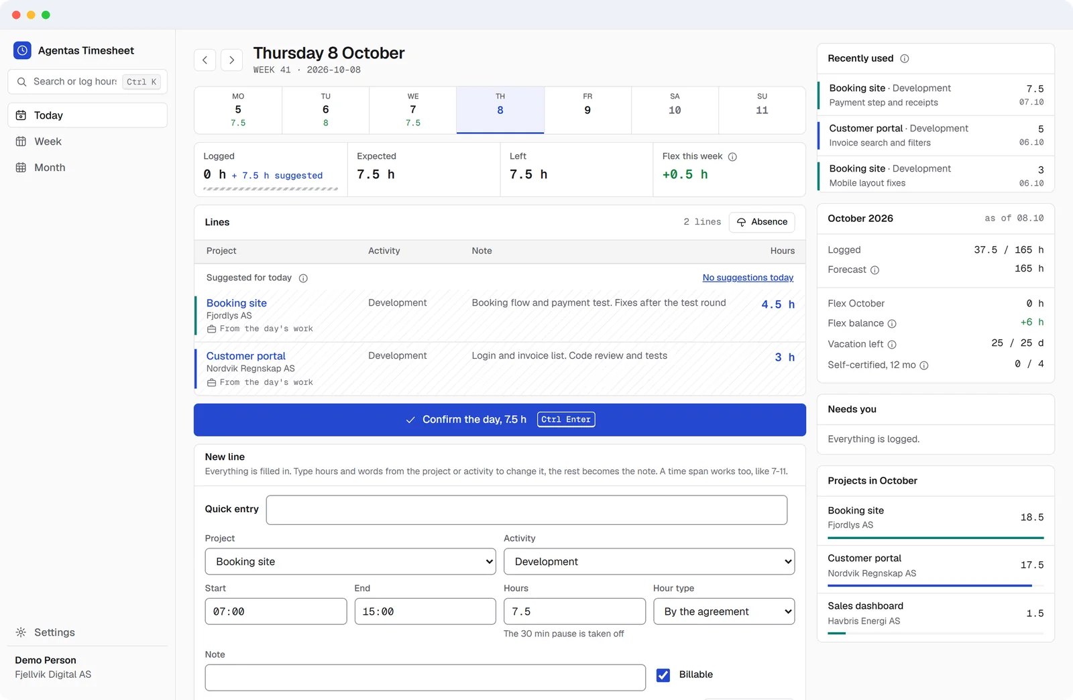Click Sales dashboard in Projects in October

coord(936,613)
